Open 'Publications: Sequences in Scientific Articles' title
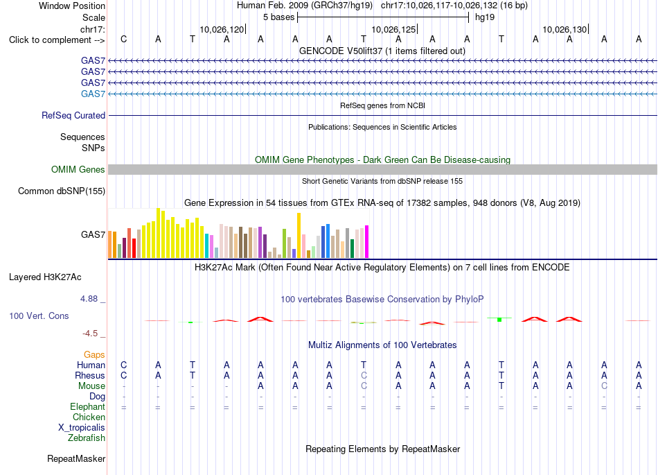 click(382, 127)
